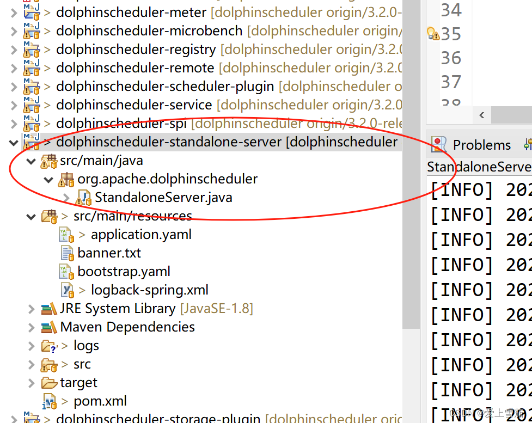Expand the logs folder
Image resolution: width=532 pixels, height=423 pixels.
pyautogui.click(x=31, y=345)
